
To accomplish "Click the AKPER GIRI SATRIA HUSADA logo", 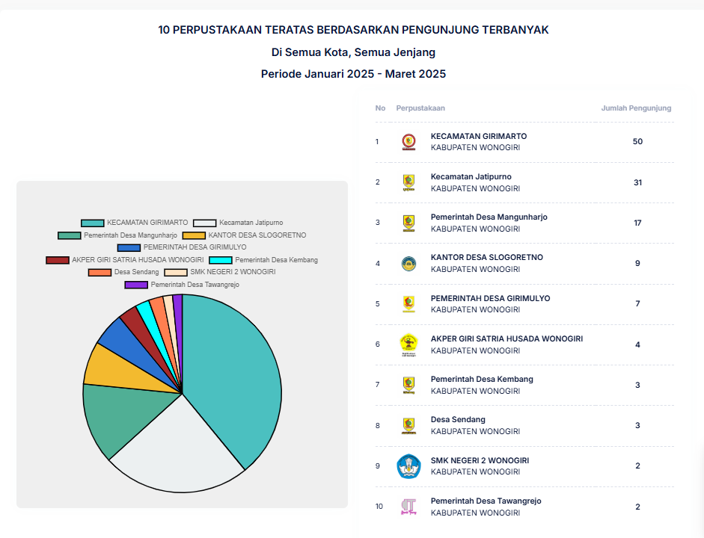I will click(x=408, y=344).
